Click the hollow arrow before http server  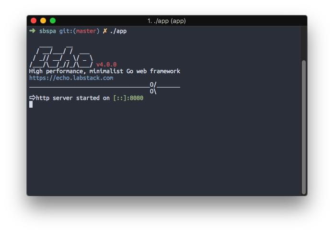tap(33, 98)
